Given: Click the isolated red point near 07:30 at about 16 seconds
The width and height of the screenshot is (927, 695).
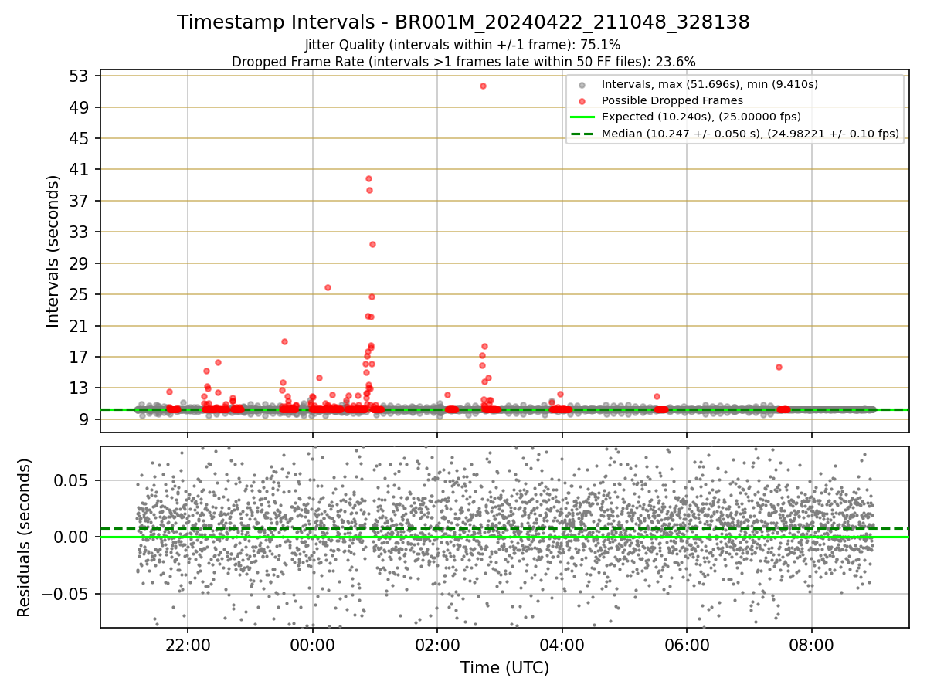Looking at the screenshot, I should pyautogui.click(x=779, y=367).
